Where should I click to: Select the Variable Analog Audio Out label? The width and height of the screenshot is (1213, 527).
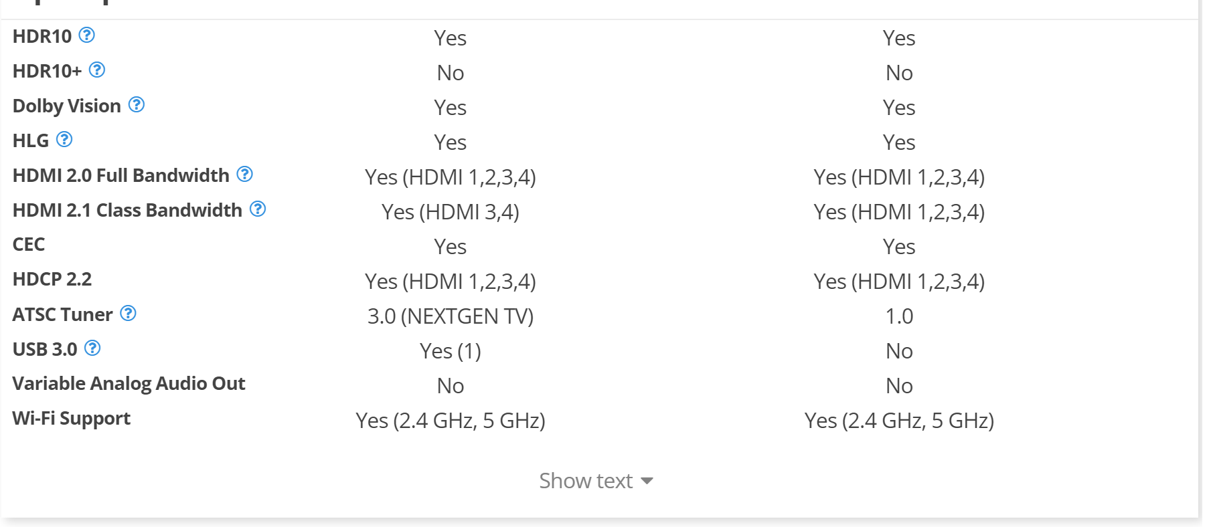click(x=129, y=384)
